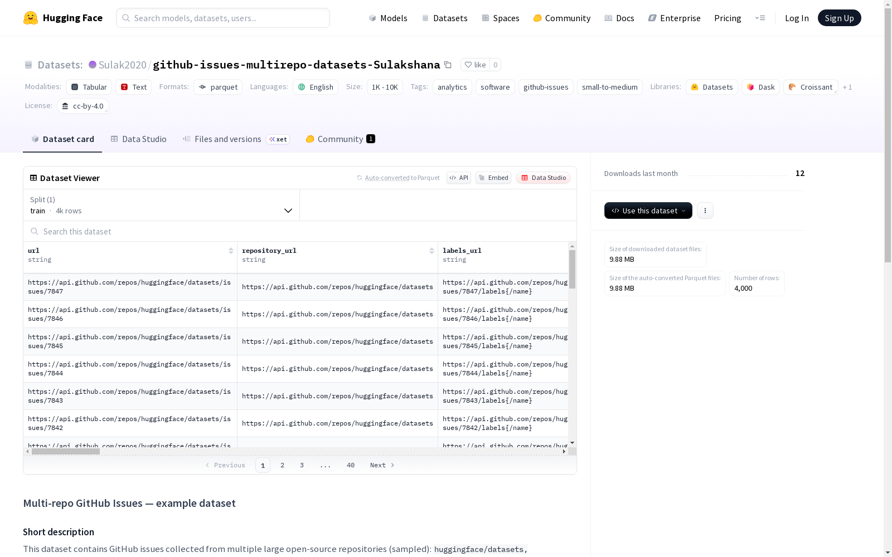Filter by Text modality tag

tap(134, 87)
